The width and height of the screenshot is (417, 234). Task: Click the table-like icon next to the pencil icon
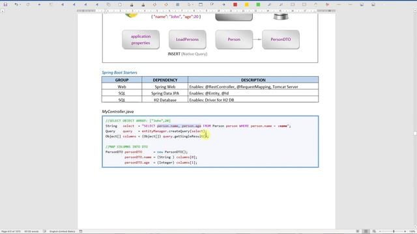[201, 5]
